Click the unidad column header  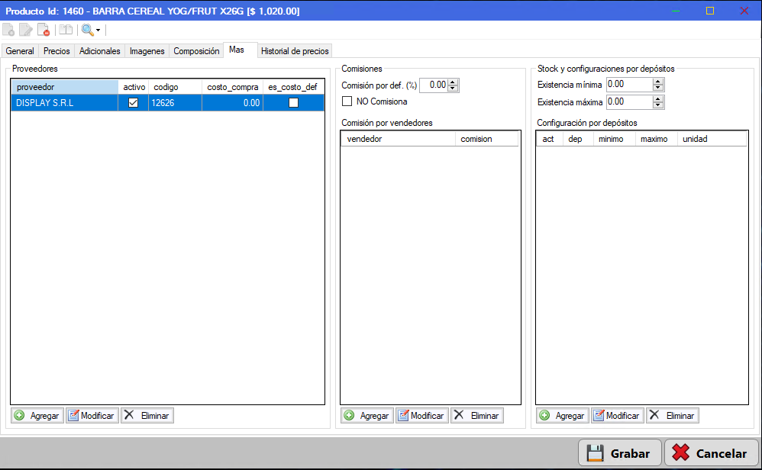pyautogui.click(x=712, y=139)
